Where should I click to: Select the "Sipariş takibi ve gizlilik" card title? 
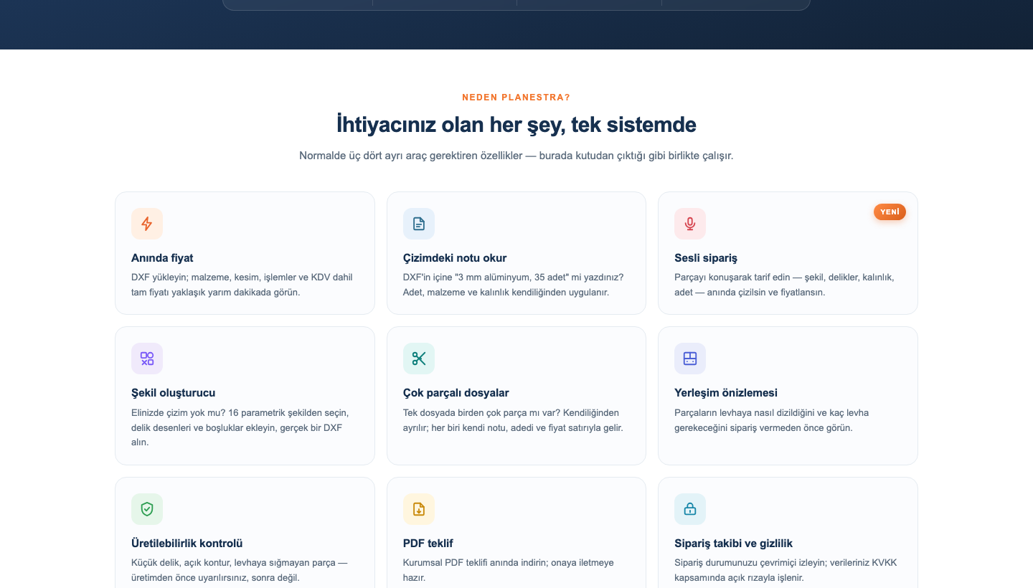pos(734,544)
